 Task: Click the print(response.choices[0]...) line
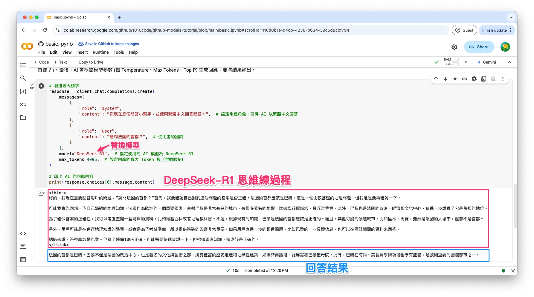click(x=102, y=182)
